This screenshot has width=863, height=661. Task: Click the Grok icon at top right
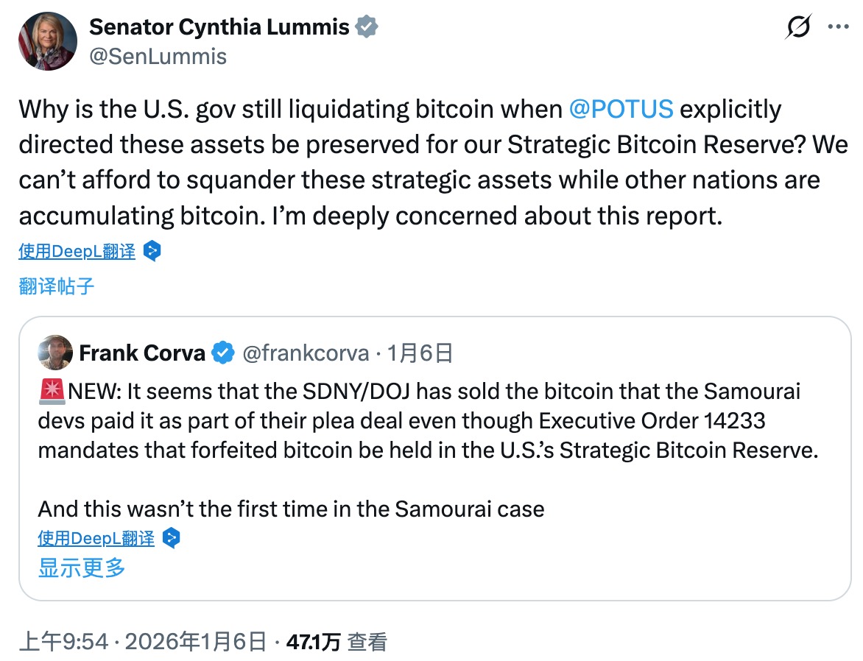coord(799,28)
